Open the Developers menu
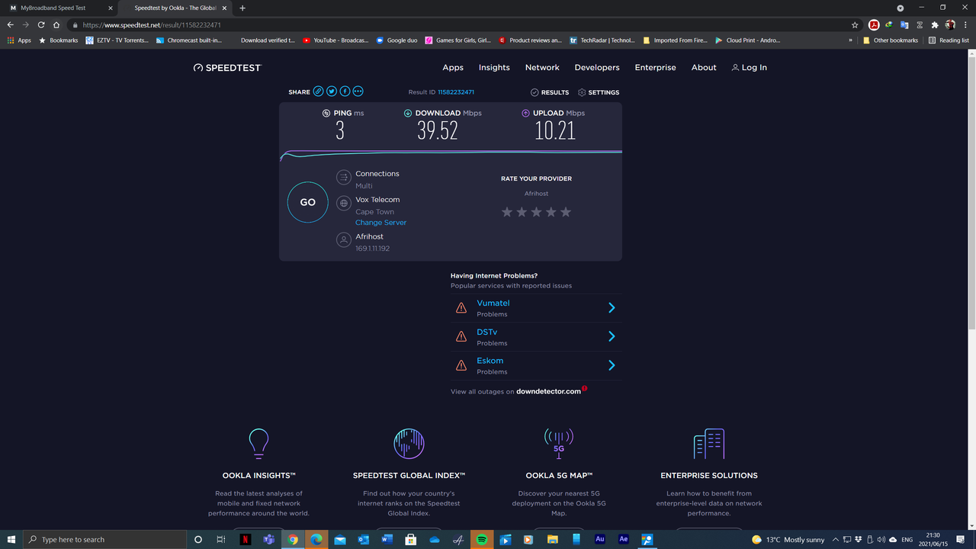This screenshot has width=976, height=549. pos(597,67)
